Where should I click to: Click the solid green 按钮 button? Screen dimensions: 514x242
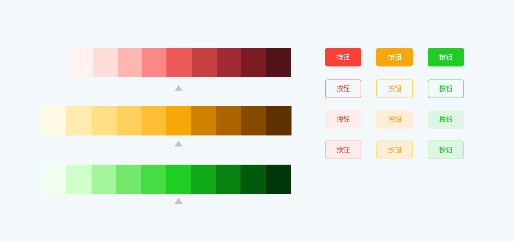[x=445, y=57]
